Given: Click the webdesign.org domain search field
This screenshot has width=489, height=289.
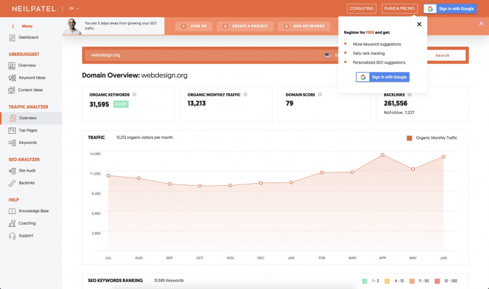Looking at the screenshot, I should click(x=200, y=55).
